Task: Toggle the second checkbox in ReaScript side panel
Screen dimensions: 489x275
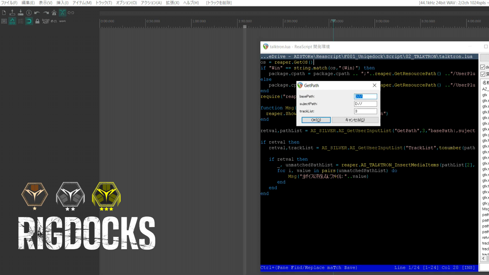Action: [483, 74]
